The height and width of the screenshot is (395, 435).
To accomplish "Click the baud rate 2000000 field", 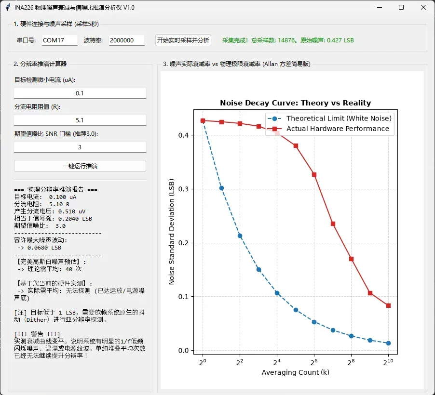I will tap(126, 40).
